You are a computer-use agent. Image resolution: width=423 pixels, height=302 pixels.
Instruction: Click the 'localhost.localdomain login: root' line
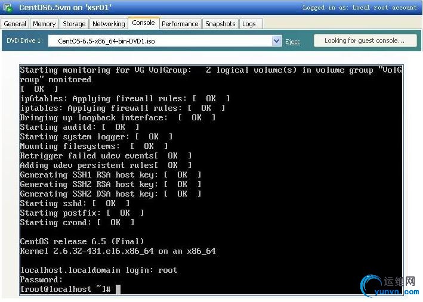coord(98,270)
